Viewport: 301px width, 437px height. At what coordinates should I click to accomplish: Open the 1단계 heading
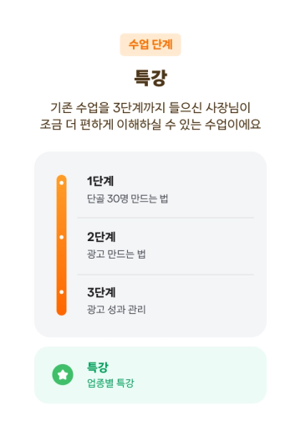100,181
